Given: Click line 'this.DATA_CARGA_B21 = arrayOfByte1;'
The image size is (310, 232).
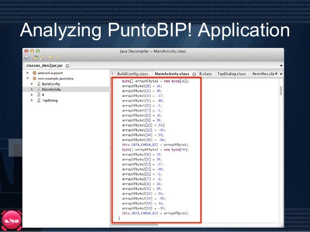Looking at the screenshot, I should coord(155,145).
